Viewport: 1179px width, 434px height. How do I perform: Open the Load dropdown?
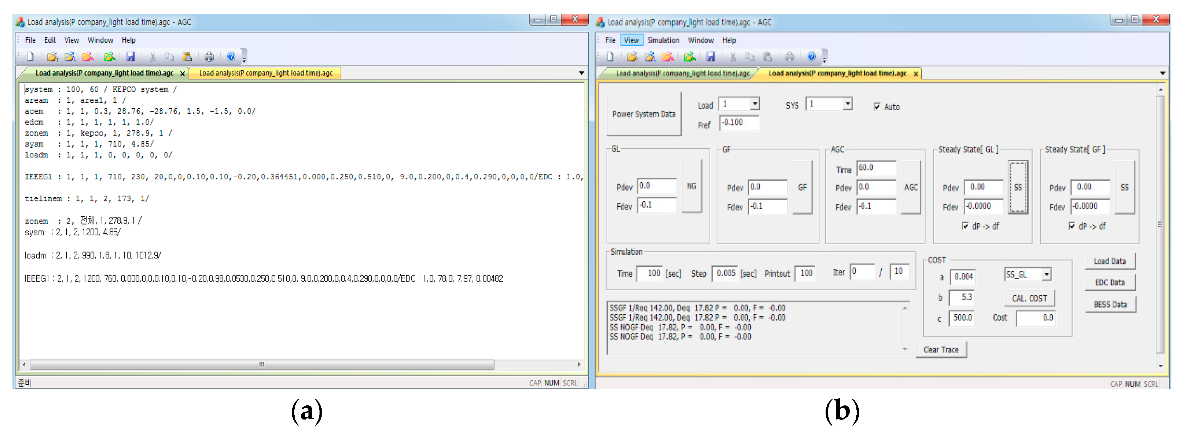point(754,104)
